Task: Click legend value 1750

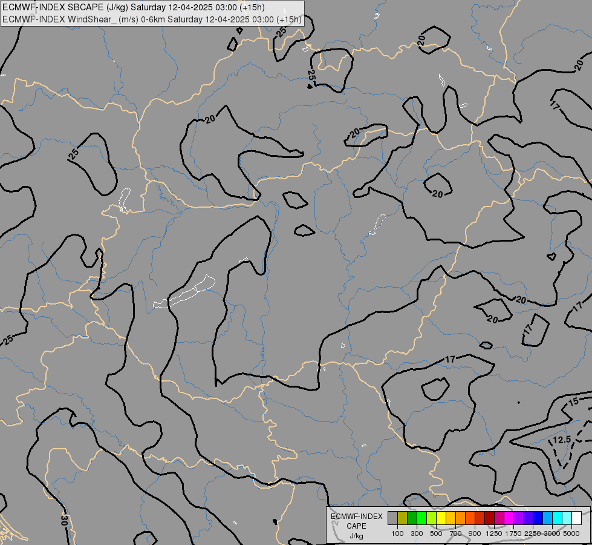Action: click(513, 533)
